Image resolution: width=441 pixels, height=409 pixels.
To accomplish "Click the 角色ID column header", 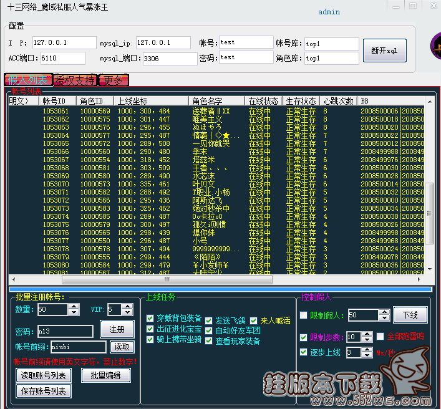I will [x=95, y=101].
